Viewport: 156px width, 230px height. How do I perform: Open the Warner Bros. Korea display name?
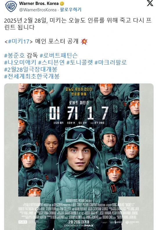coord(39,3)
